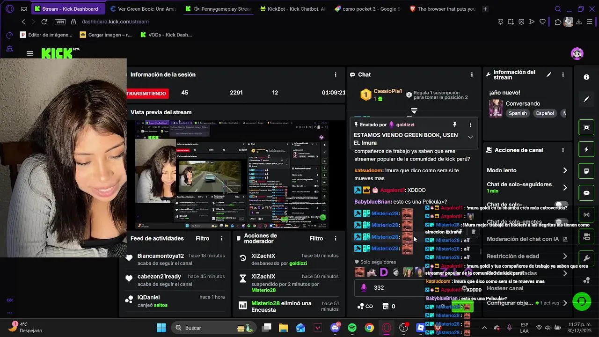This screenshot has width=599, height=337.
Task: Open the Windows Start menu
Action: [161, 328]
